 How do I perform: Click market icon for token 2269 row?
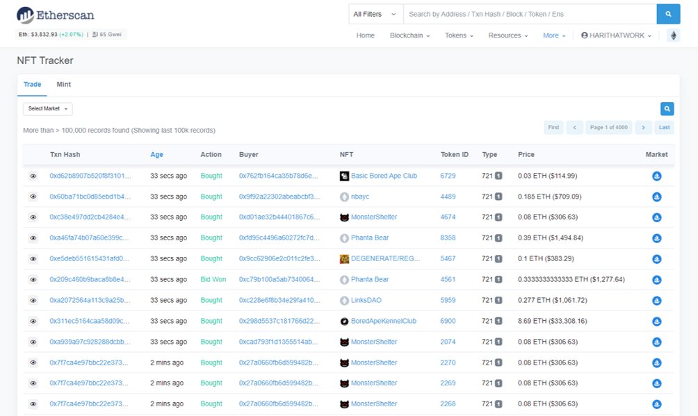[x=656, y=383]
